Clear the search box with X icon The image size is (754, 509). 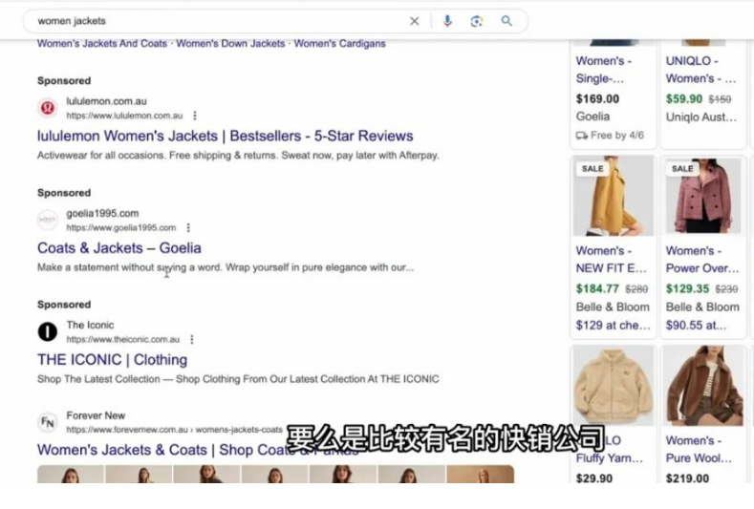pos(414,21)
